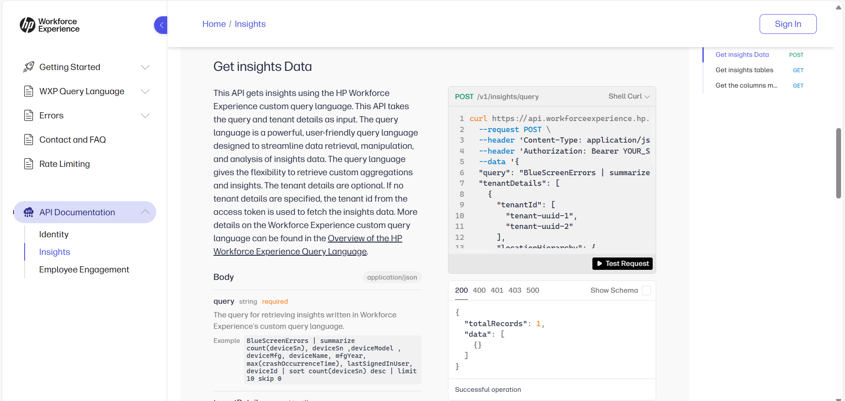Click the query parameter name

[224, 301]
